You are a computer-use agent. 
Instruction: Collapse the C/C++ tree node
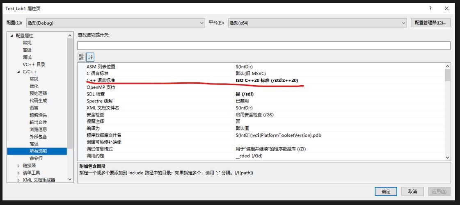[19, 72]
